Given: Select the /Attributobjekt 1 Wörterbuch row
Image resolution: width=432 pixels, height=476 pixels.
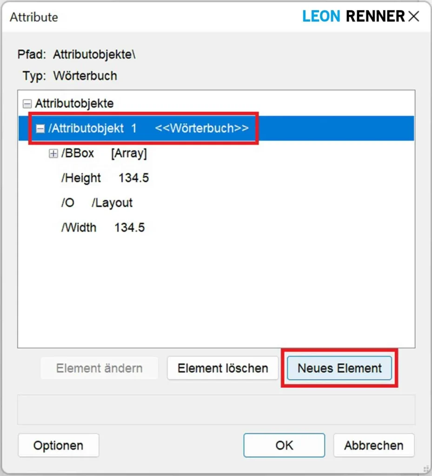Looking at the screenshot, I should pos(148,129).
